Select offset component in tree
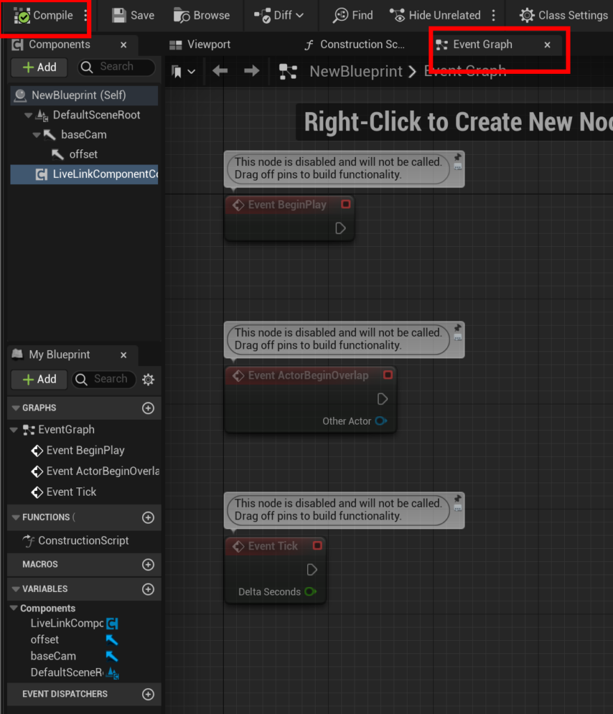The image size is (613, 714). pos(83,154)
